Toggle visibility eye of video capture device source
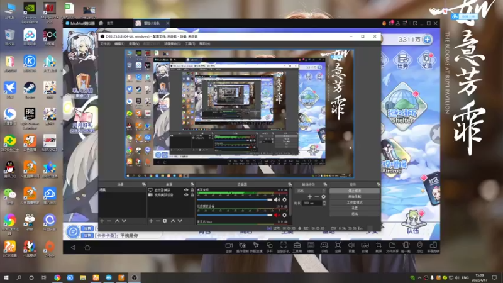This screenshot has height=283, width=503. [x=186, y=195]
